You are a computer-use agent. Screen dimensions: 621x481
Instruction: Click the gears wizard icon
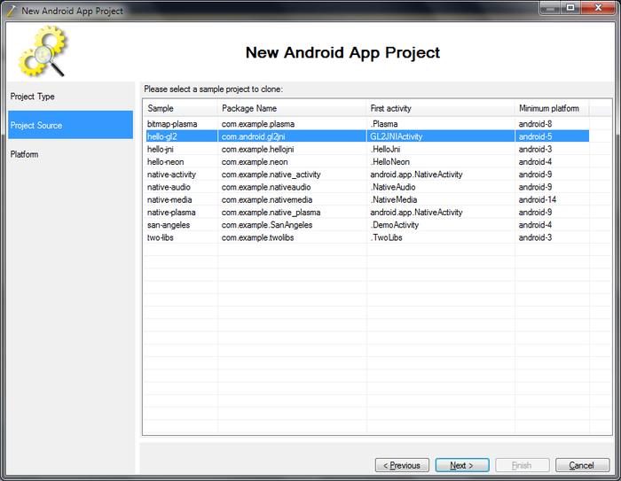point(43,51)
